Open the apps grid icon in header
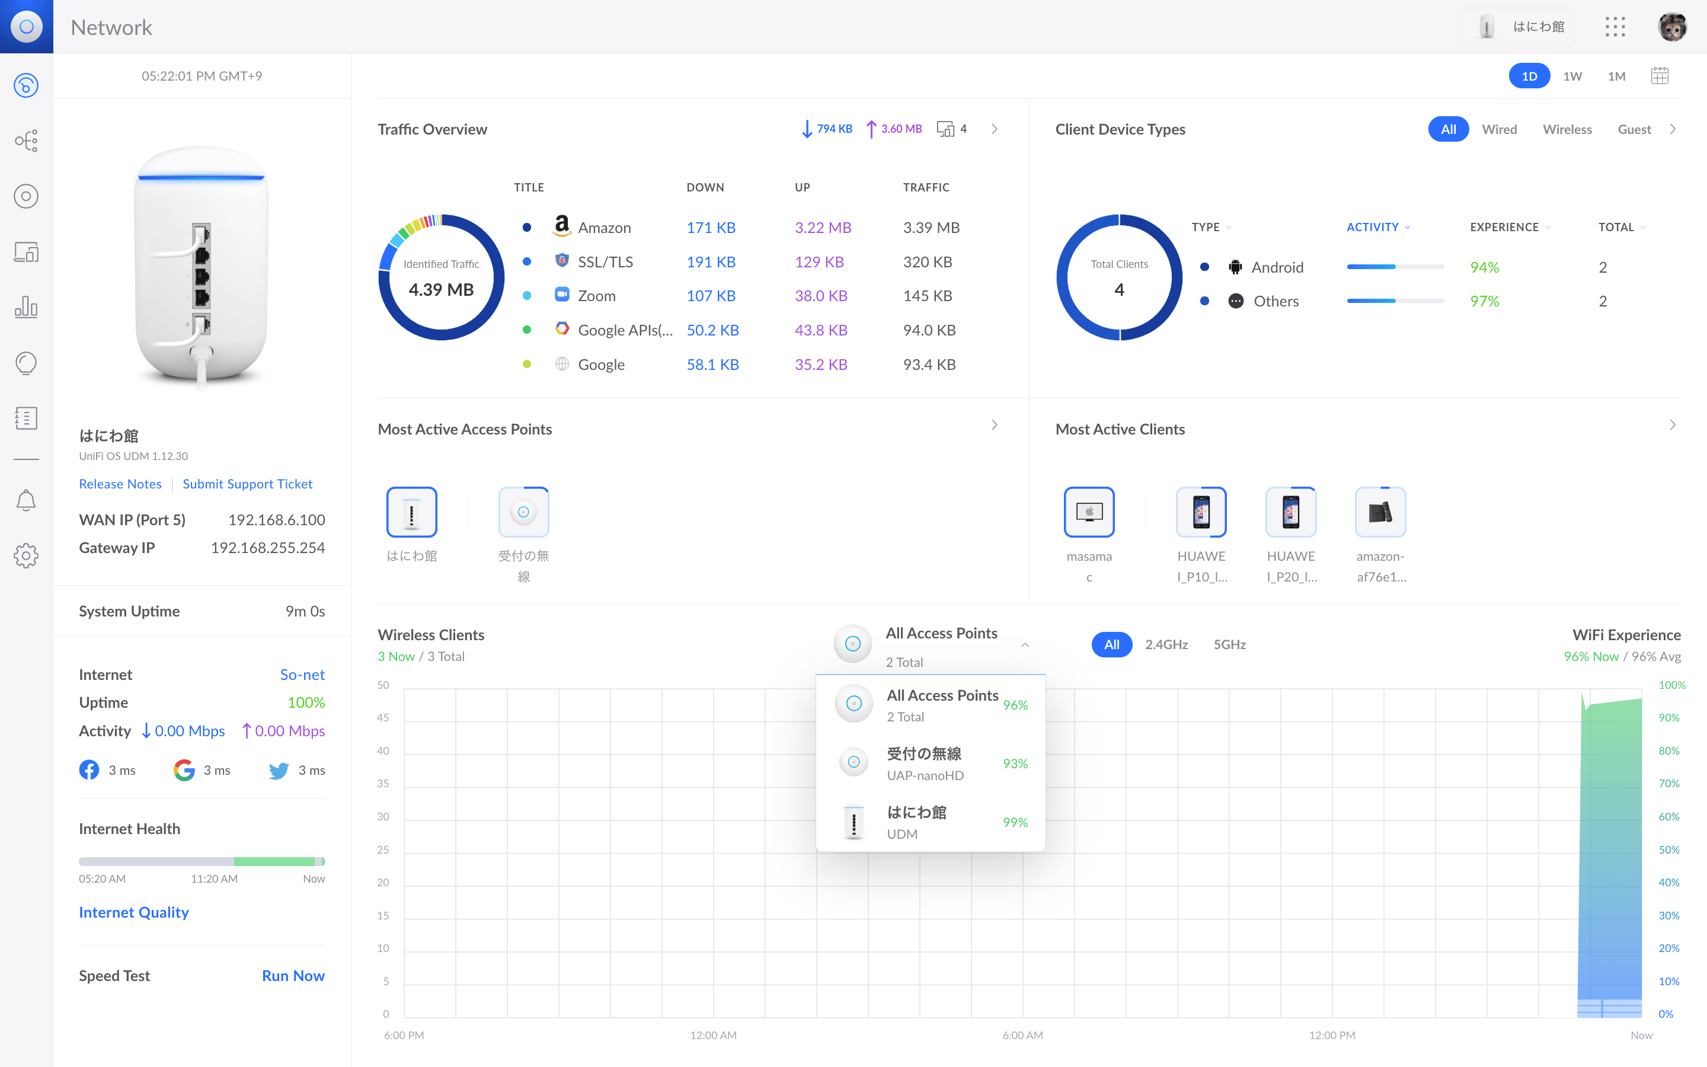The width and height of the screenshot is (1707, 1067). pyautogui.click(x=1615, y=27)
